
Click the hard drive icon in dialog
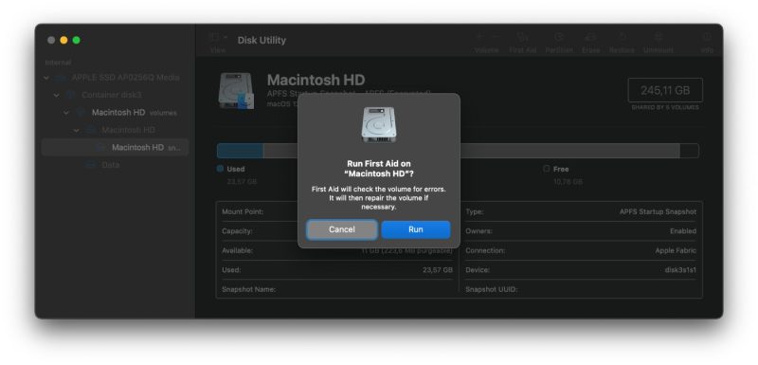click(379, 125)
